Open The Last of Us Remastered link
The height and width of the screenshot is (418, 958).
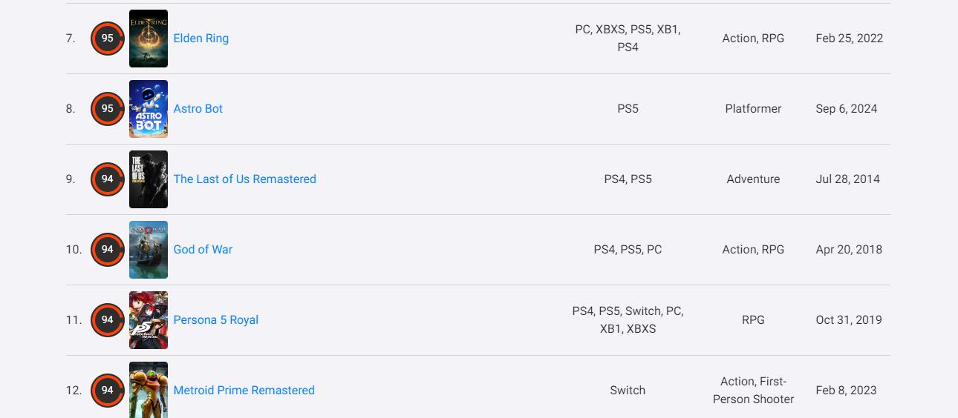[244, 179]
